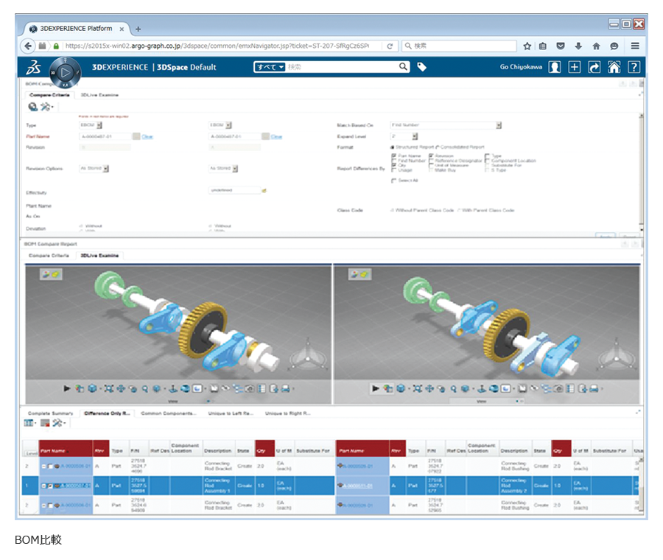Image resolution: width=663 pixels, height=560 pixels.
Task: Tick the checkbox in the highlighted table row
Action: (50, 486)
